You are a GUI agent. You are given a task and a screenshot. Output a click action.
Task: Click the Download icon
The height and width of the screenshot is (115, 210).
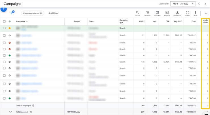click(177, 13)
